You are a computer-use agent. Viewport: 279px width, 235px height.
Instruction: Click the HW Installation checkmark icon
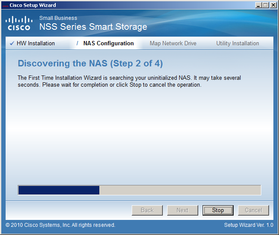12,43
